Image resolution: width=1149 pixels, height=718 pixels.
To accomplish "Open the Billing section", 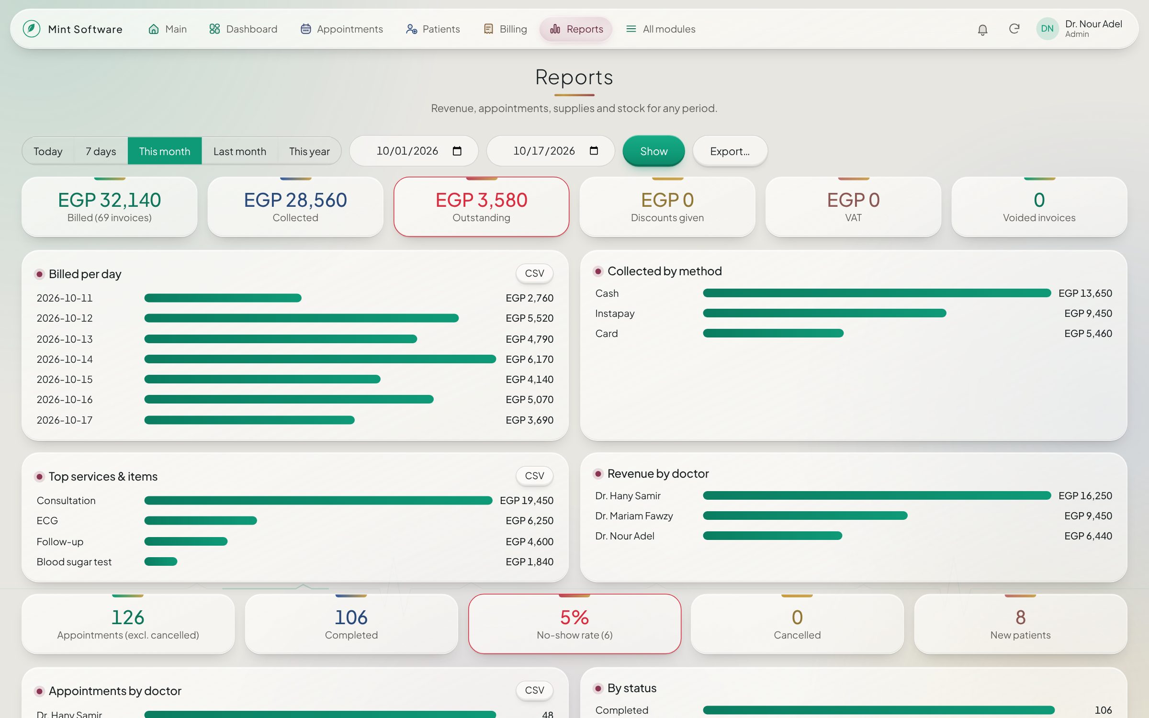I will pos(505,29).
